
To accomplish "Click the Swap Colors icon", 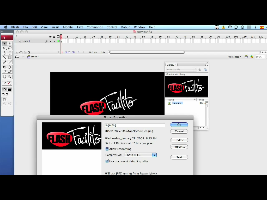I will coord(7,94).
